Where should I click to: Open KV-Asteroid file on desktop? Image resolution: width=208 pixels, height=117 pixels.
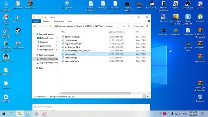(188, 32)
